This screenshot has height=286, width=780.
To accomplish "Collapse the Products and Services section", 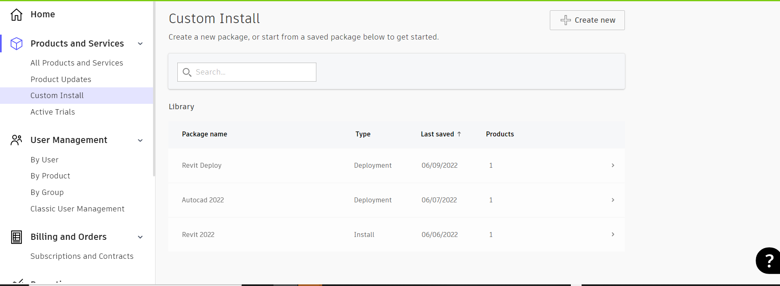I will pos(140,44).
